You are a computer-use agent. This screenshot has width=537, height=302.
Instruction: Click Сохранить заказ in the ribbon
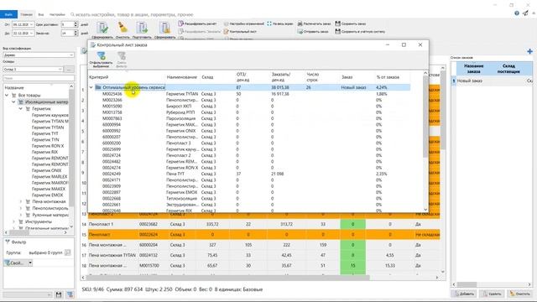coord(351,23)
